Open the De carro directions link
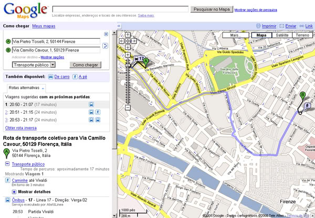Image resolution: width=315 pixels, height=218 pixels. click(62, 77)
